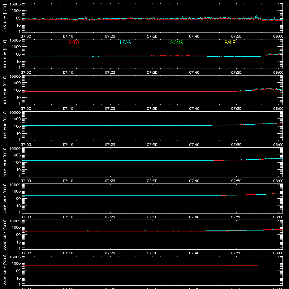The image size is (289, 289).
Task: Click the green SGMR legend label
Action: [x=177, y=42]
